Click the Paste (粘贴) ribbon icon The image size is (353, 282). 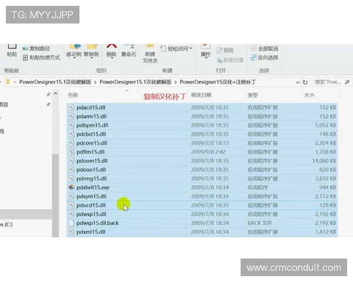pyautogui.click(x=12, y=51)
